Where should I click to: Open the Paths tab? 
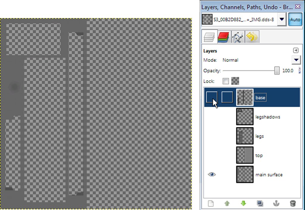click(237, 37)
